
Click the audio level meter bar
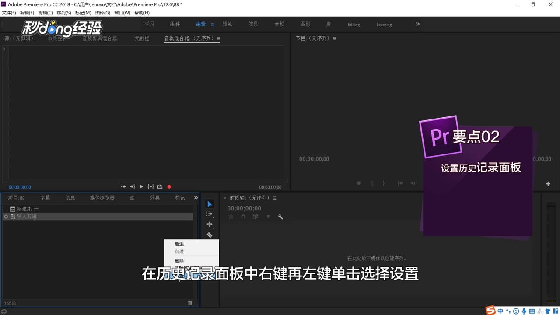[x=551, y=252]
